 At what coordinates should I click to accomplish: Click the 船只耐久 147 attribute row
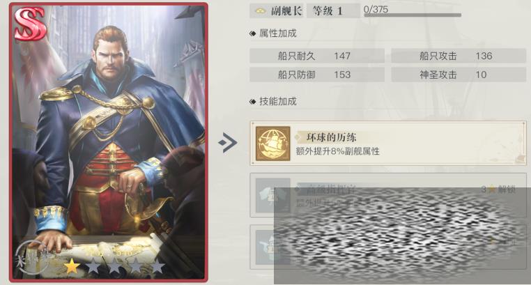coord(317,56)
